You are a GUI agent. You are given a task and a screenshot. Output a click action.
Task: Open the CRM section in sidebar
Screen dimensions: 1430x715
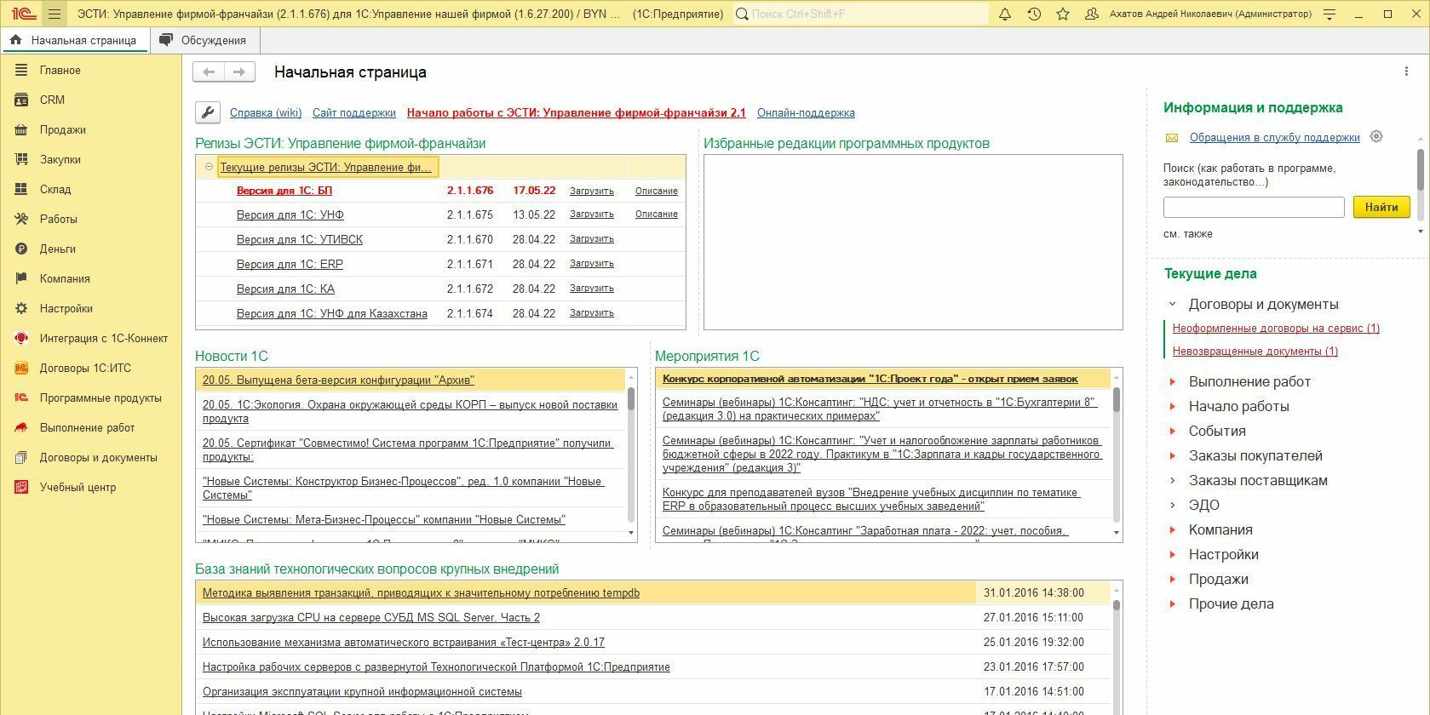click(52, 100)
